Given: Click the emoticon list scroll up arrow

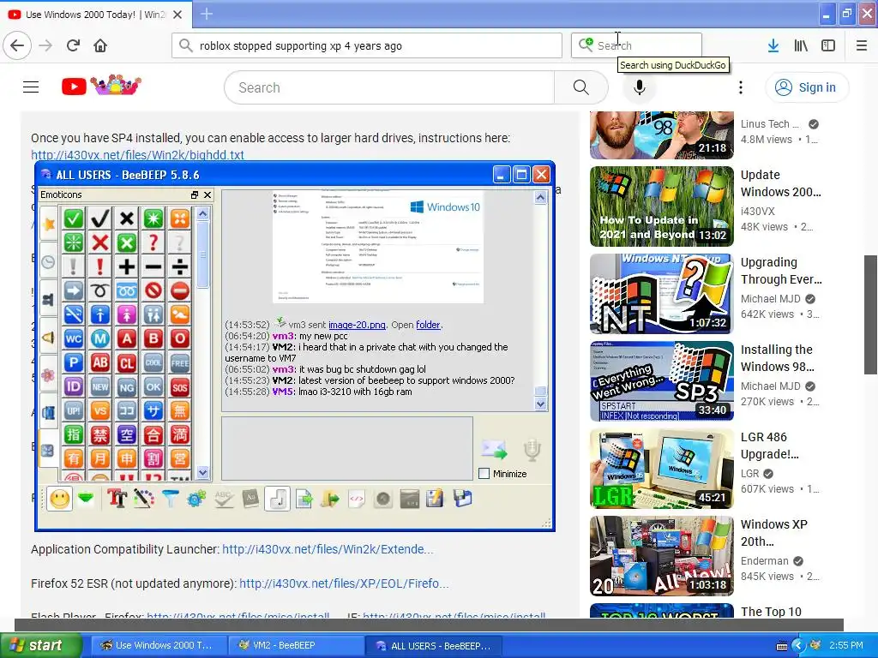Looking at the screenshot, I should coord(202,213).
